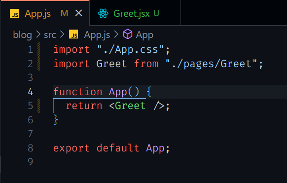Open the App.js breadcrumb segment
287x183 pixels.
[x=97, y=35]
